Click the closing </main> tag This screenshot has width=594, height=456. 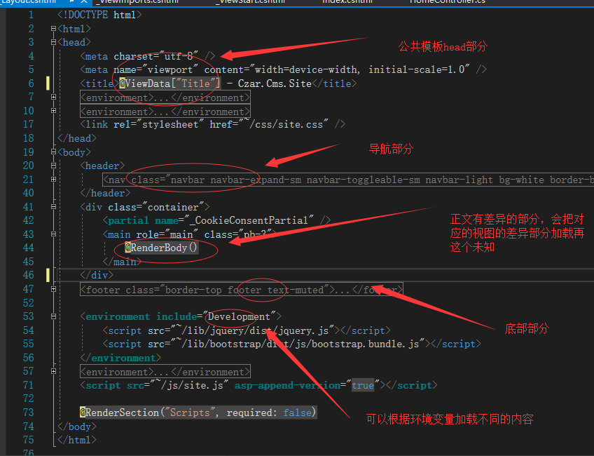pos(123,262)
